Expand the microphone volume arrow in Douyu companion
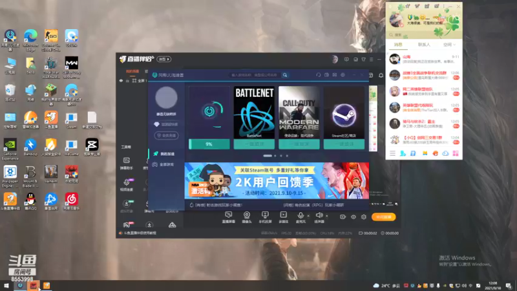 (x=308, y=216)
